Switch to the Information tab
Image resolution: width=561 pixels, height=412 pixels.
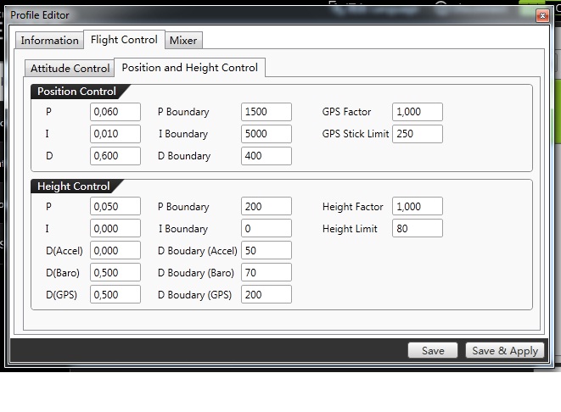pos(49,41)
